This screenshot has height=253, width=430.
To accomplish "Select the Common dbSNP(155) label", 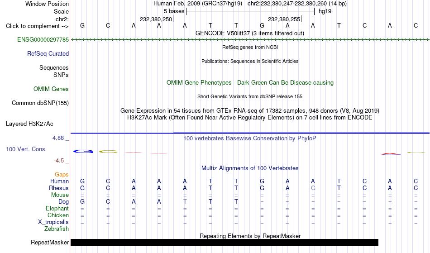I will point(40,103).
